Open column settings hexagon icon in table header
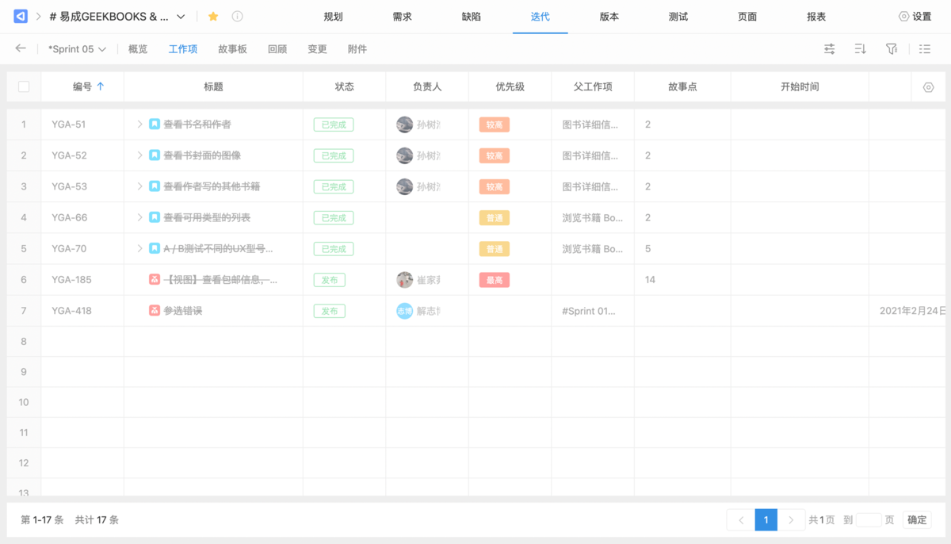Screen dimensions: 951x544 coord(929,87)
